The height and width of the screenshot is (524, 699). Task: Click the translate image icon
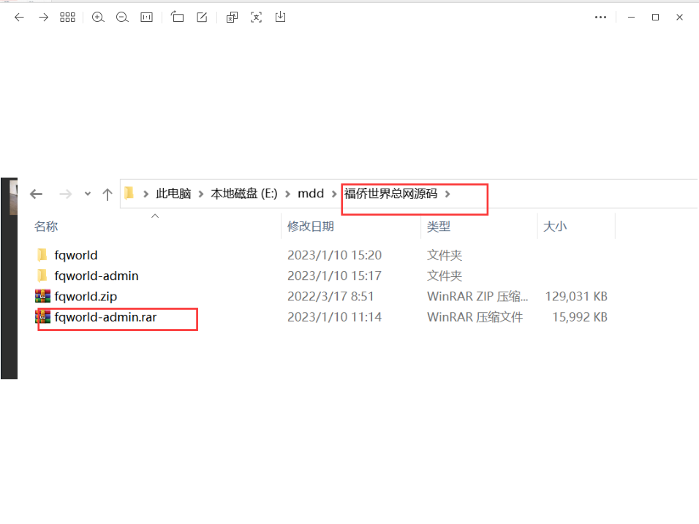tap(232, 17)
